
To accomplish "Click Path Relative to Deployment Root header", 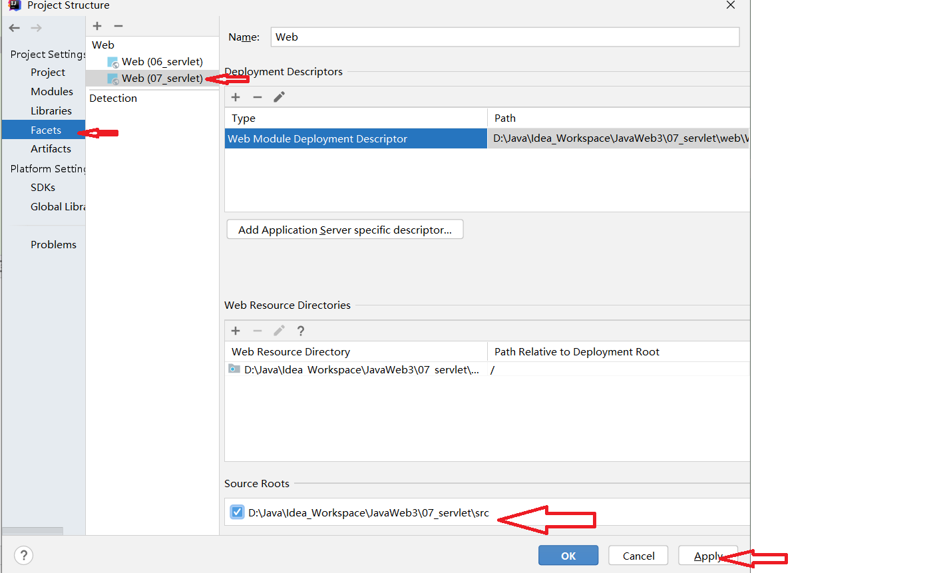I will coord(619,351).
